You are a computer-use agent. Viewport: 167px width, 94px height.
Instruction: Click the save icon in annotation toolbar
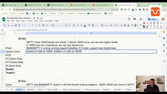pos(154,23)
